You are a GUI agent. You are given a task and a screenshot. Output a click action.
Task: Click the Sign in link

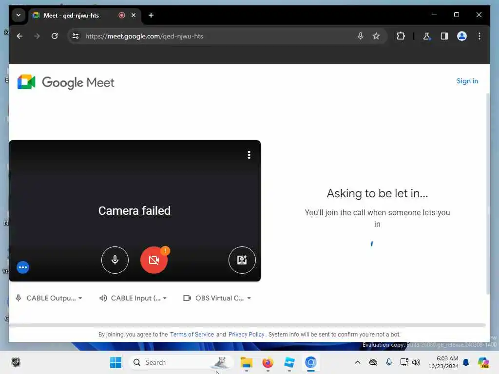tap(467, 81)
